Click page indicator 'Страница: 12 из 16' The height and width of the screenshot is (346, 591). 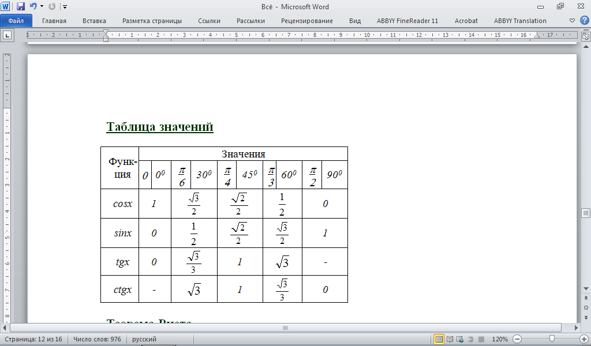[x=33, y=339]
